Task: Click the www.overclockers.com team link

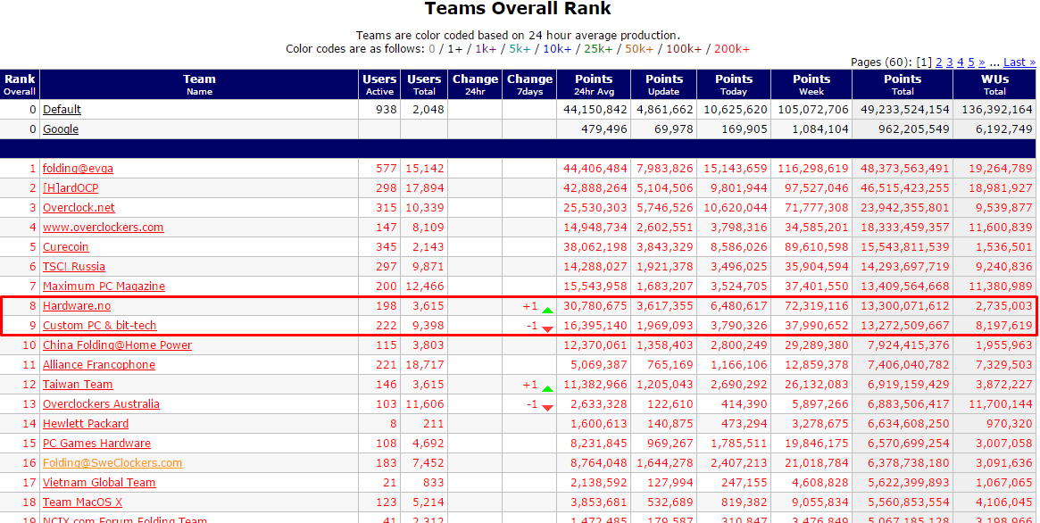Action: click(103, 228)
